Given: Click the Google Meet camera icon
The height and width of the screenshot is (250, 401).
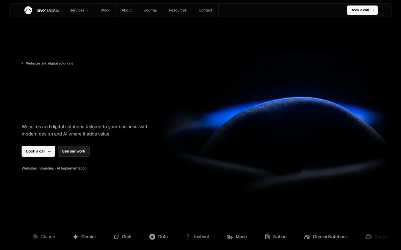Looking at the screenshot, I should click(x=368, y=237).
